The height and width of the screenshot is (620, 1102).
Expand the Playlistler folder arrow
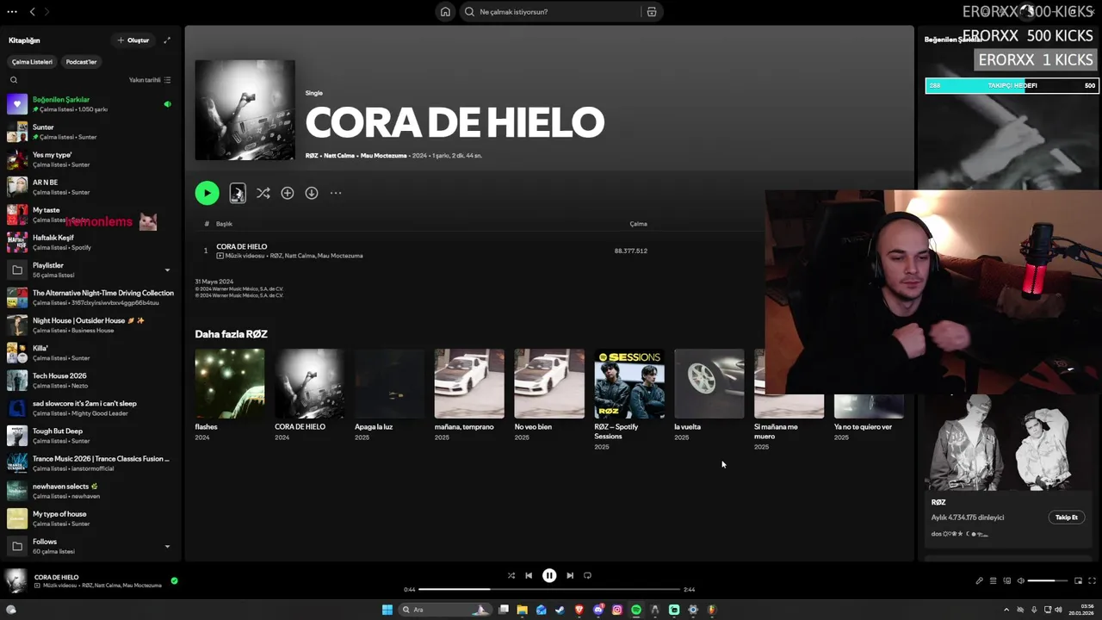coord(167,270)
